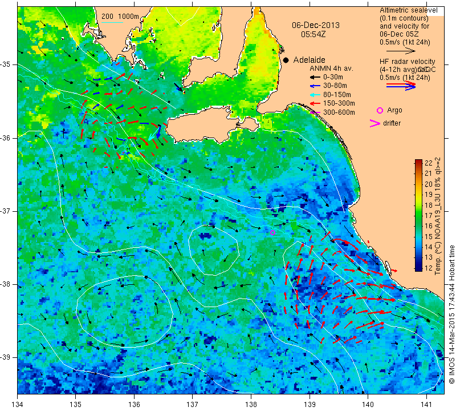Click the longitude axis label 135
This screenshot has height=411, width=456.
pos(76,405)
